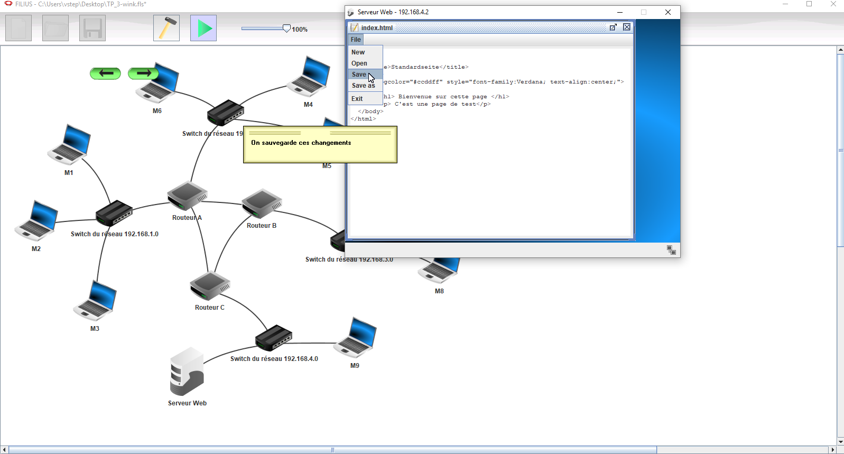Select the M8 laptop

[x=439, y=271]
